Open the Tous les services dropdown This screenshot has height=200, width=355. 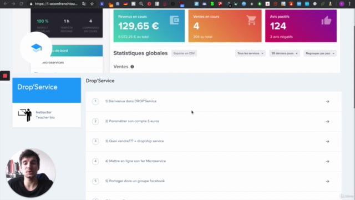[x=250, y=53]
